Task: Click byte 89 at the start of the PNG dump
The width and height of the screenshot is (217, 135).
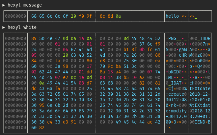Action: point(34,38)
